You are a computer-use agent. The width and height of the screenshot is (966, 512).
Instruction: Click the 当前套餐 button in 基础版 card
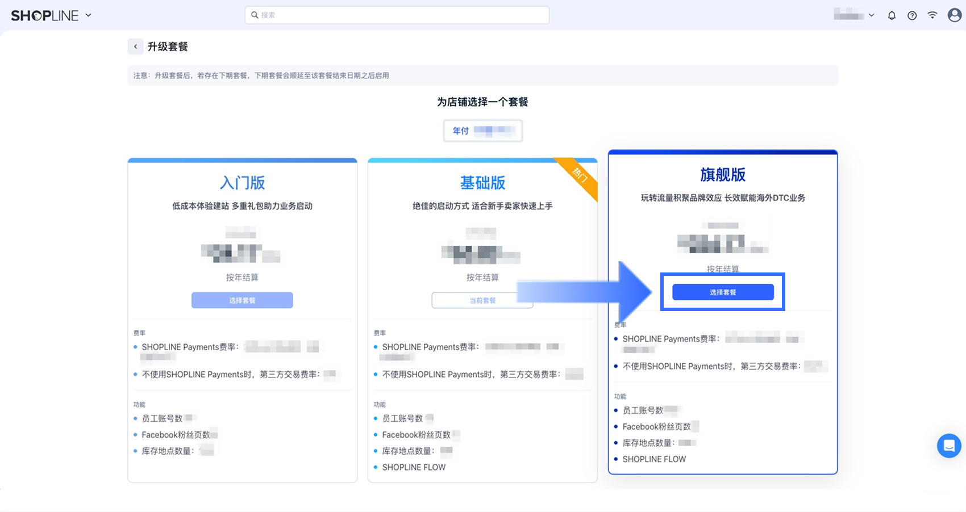(x=482, y=300)
